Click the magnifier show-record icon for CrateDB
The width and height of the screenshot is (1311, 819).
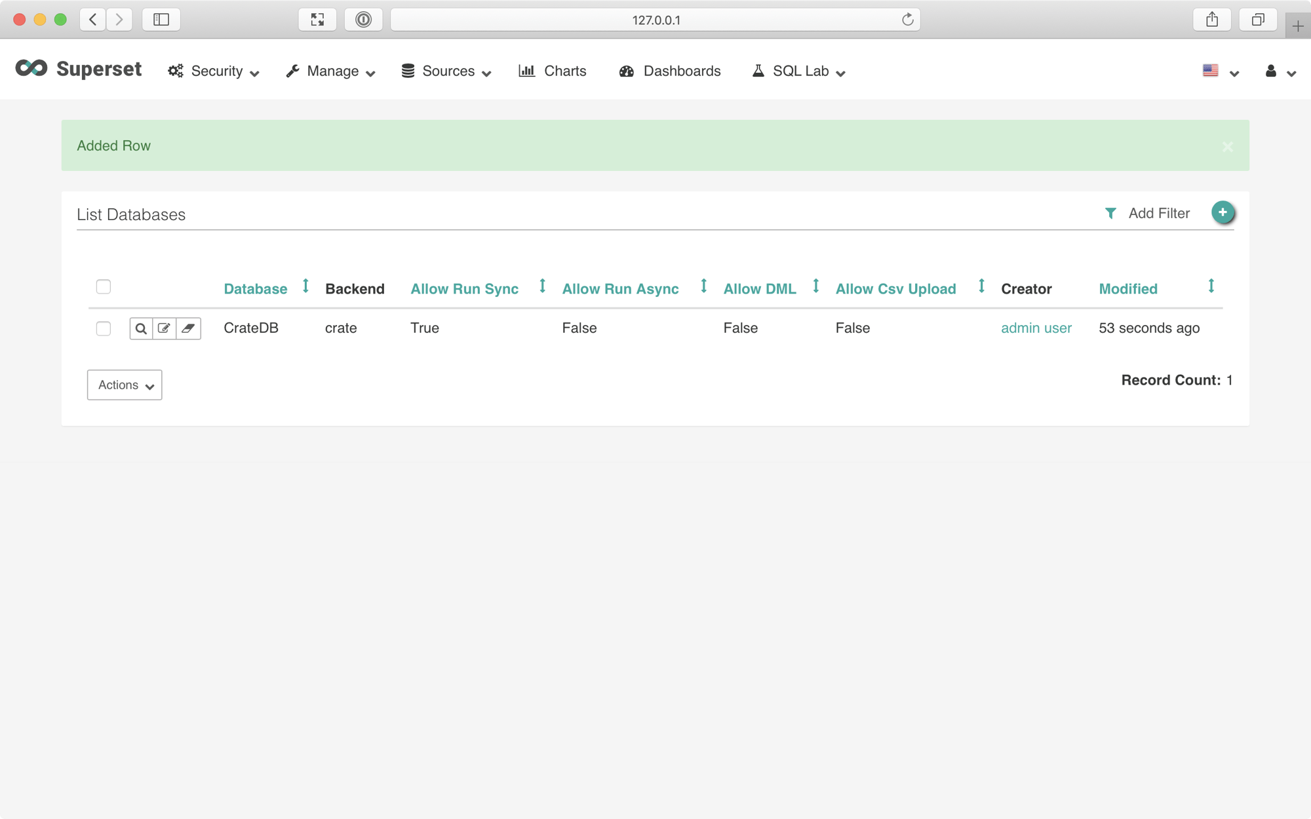(141, 328)
